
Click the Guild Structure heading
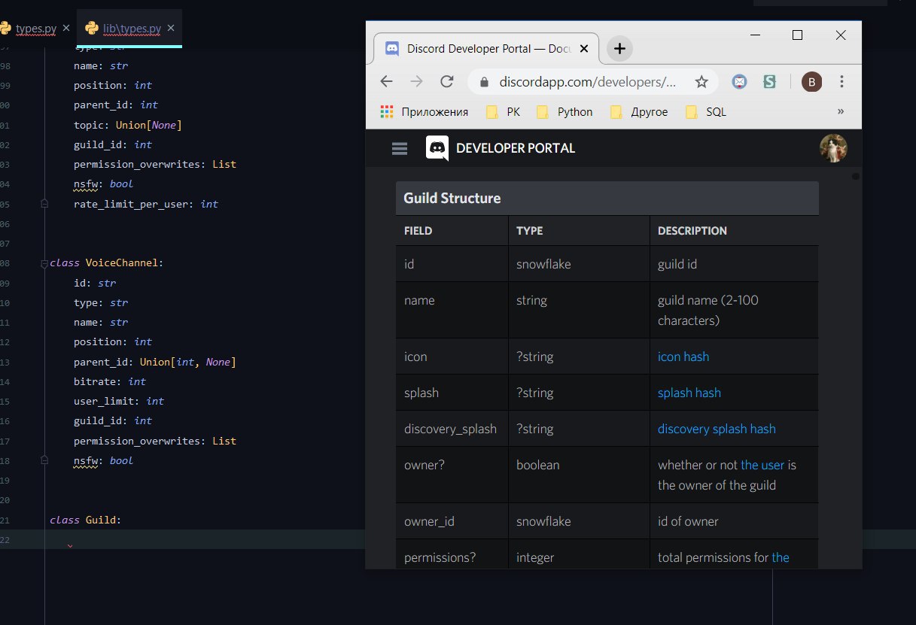(x=452, y=199)
